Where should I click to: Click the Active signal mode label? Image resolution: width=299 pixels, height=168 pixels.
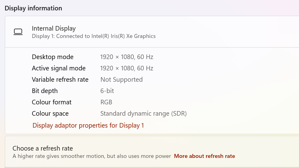(59, 68)
